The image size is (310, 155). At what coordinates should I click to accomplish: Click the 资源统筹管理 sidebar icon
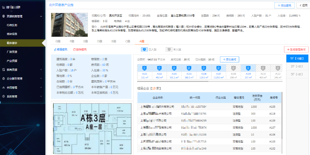pos(3,16)
